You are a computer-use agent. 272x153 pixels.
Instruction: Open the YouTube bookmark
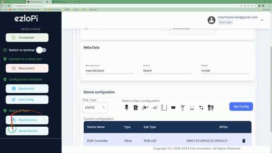(13, 9)
